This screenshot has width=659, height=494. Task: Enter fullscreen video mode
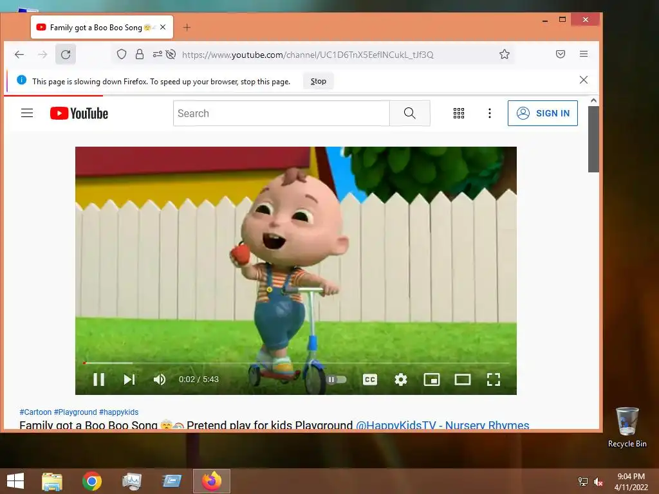[x=494, y=380]
